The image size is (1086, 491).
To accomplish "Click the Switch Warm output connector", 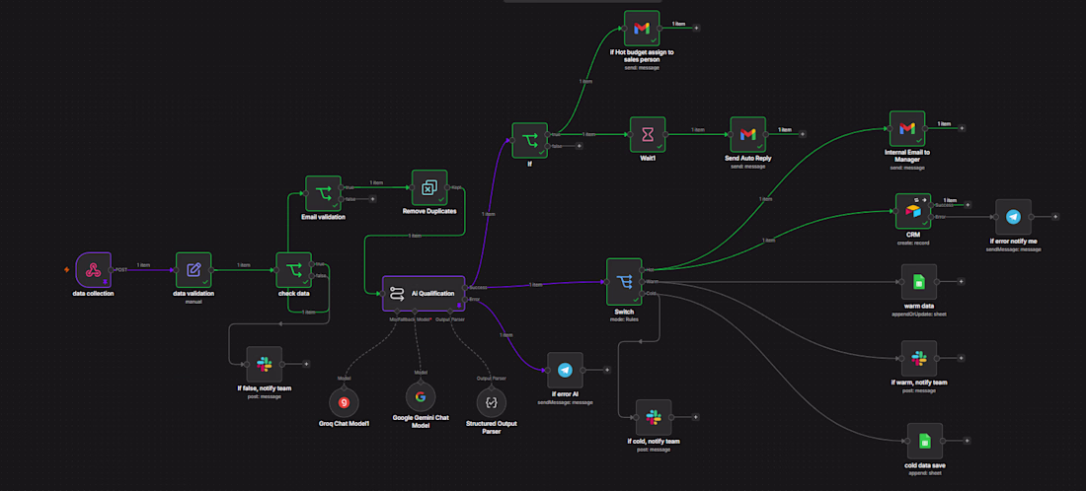I will click(643, 281).
